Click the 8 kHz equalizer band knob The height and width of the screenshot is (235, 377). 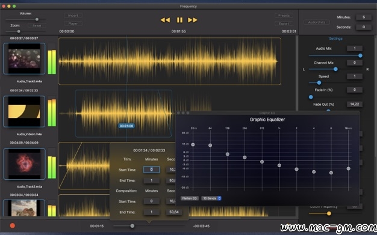pos(331,173)
